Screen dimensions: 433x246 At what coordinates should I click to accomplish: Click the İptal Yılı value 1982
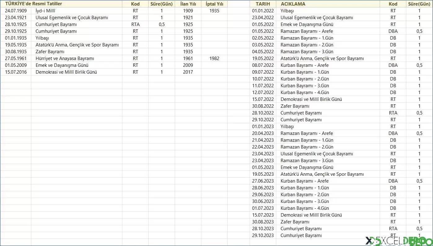214,58
